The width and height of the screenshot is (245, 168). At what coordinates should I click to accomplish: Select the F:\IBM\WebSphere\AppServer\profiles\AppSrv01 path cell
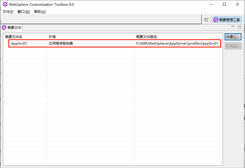pos(177,44)
